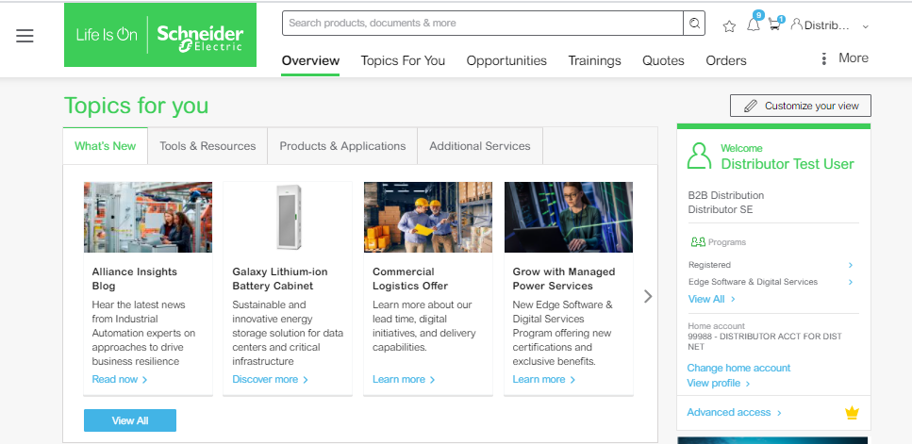The width and height of the screenshot is (912, 444).
Task: Open the hamburger navigation menu
Action: point(25,36)
